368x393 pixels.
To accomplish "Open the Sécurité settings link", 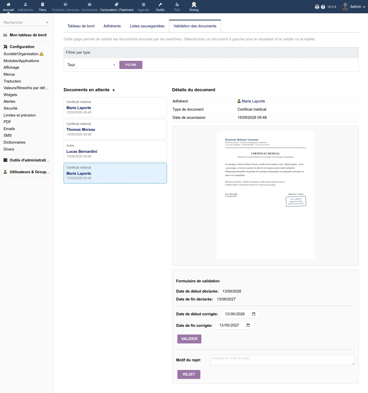I will 10,108.
